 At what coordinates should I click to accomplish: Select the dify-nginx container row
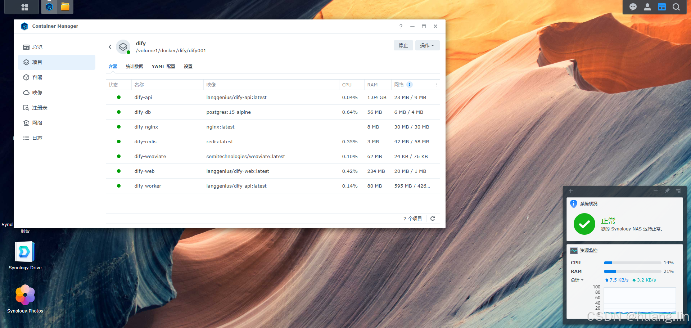coord(272,127)
